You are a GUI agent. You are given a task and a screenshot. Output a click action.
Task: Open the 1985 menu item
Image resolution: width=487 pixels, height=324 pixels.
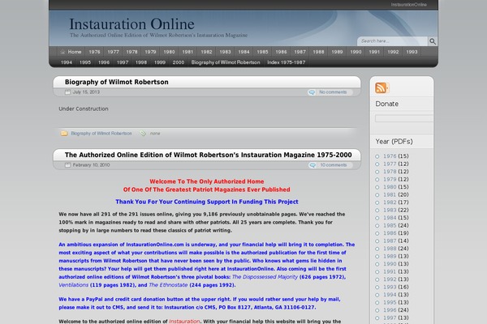262,52
